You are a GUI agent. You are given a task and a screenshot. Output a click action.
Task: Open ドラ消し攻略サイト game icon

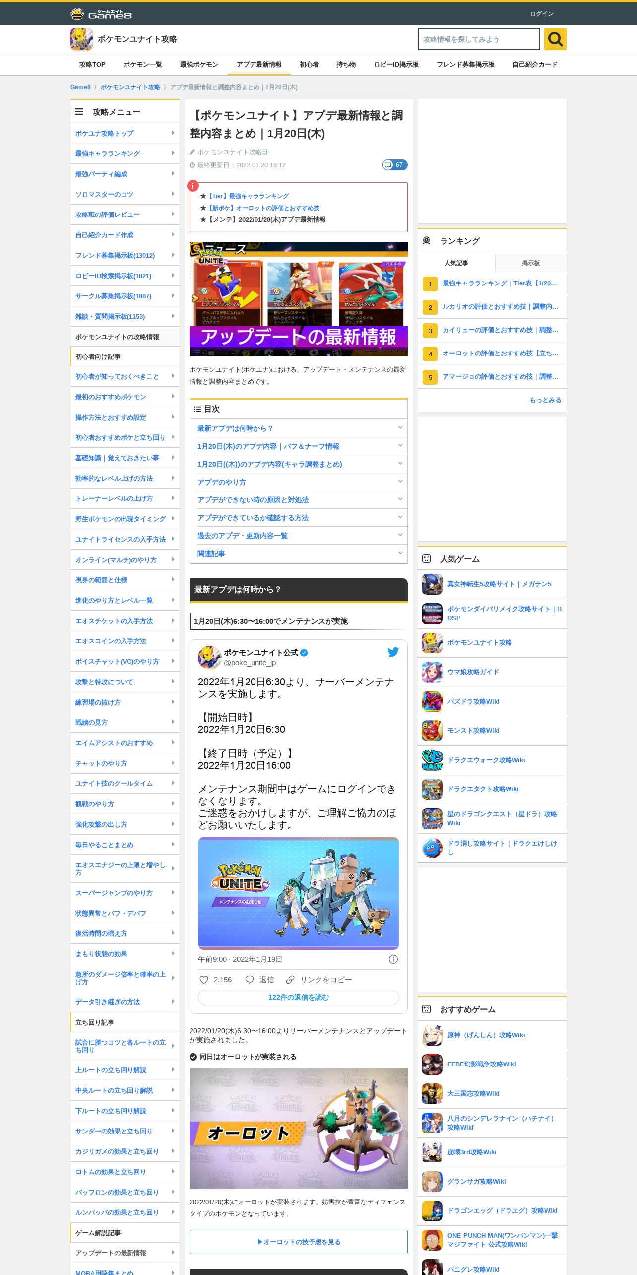pos(432,848)
